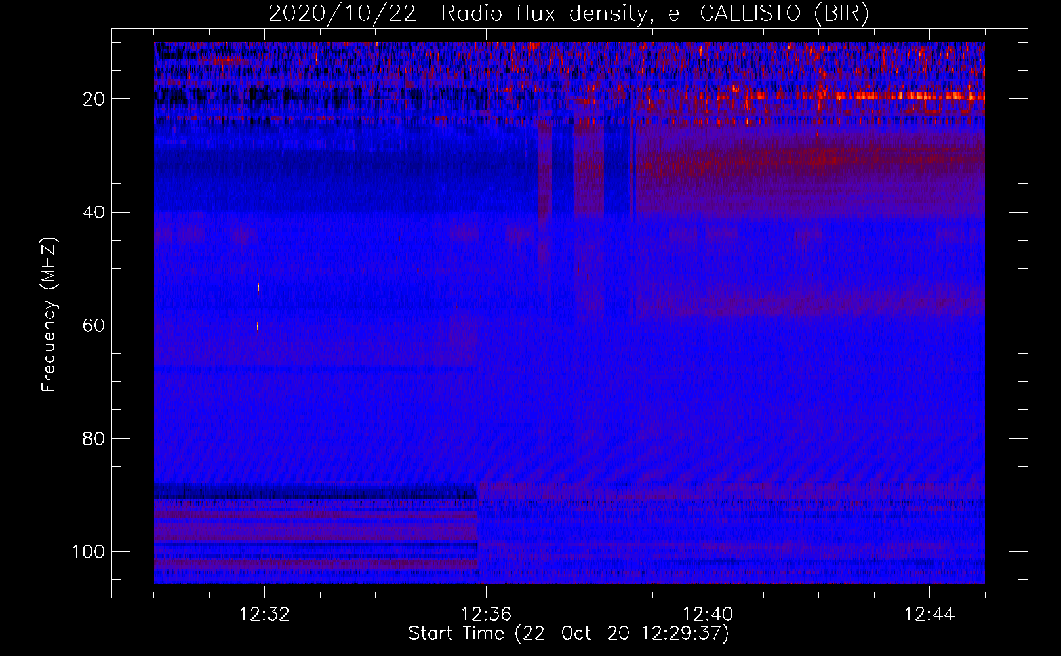
Task: Click the plot title "Radio flux density, e-CALLISTO (BIR)"
Action: tap(655, 14)
